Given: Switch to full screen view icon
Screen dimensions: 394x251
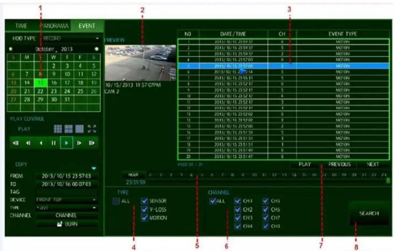Looking at the screenshot, I should (x=92, y=129).
